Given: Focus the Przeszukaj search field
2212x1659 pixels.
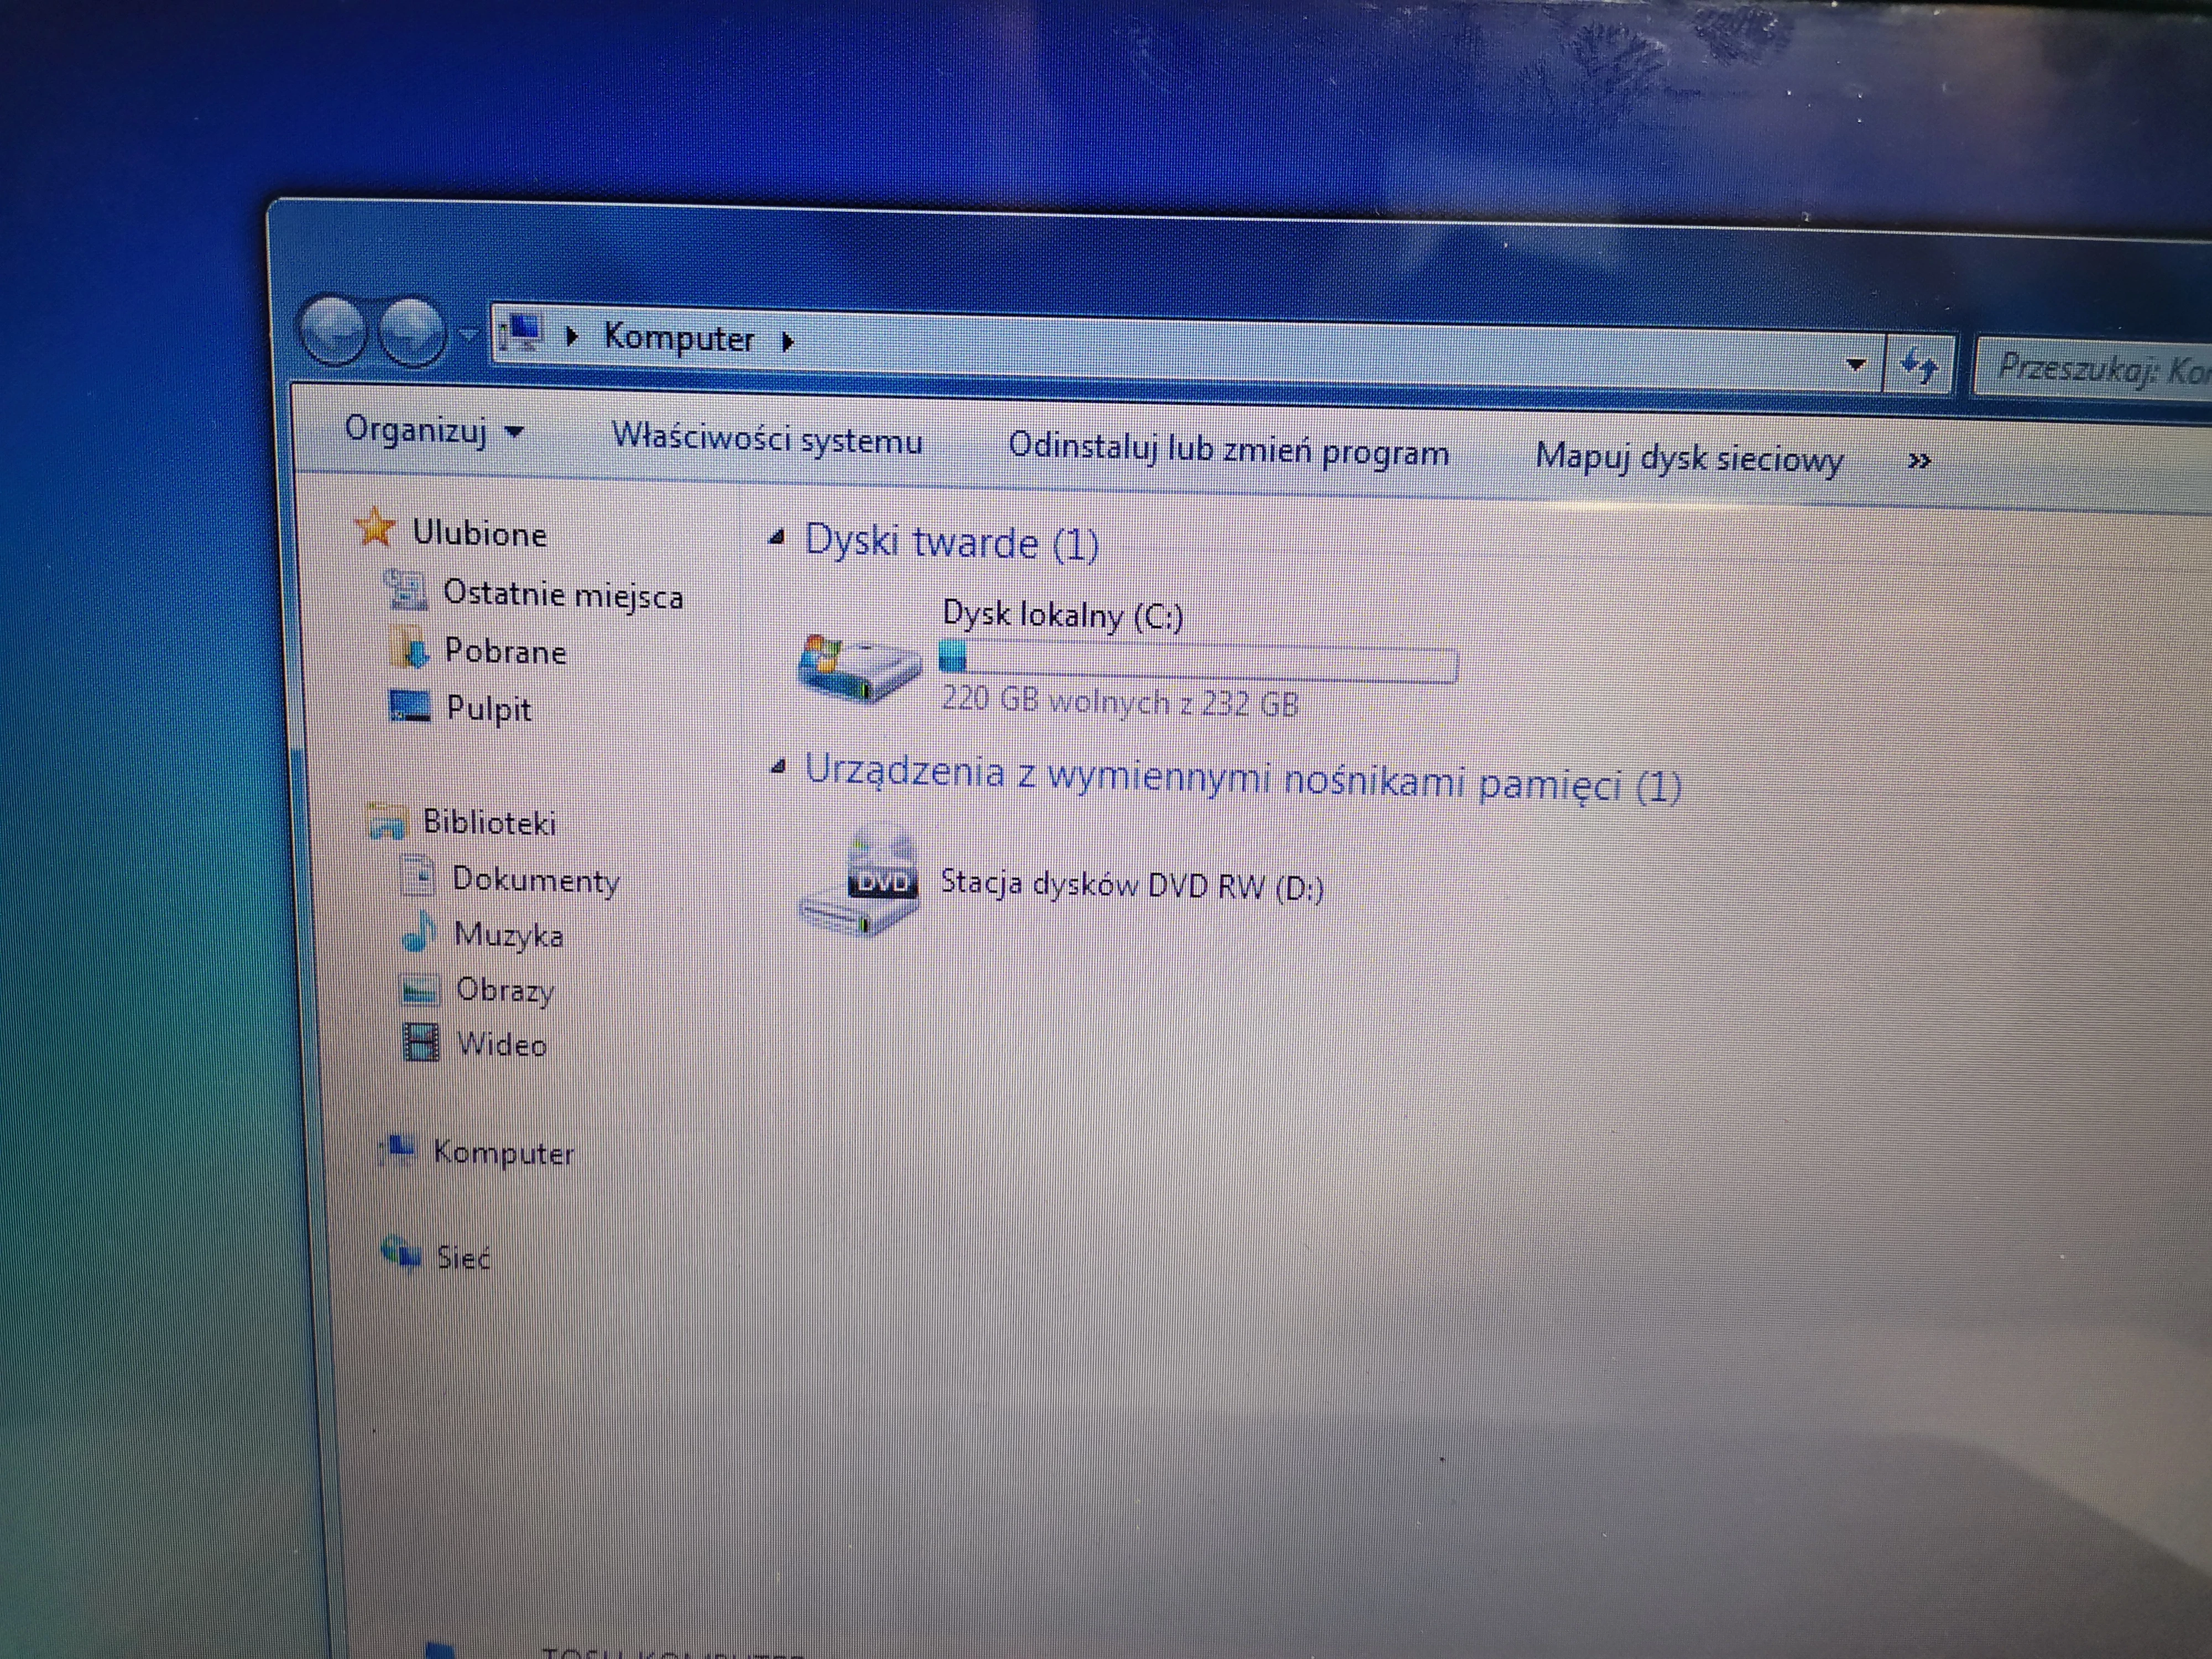Looking at the screenshot, I should pyautogui.click(x=2094, y=370).
